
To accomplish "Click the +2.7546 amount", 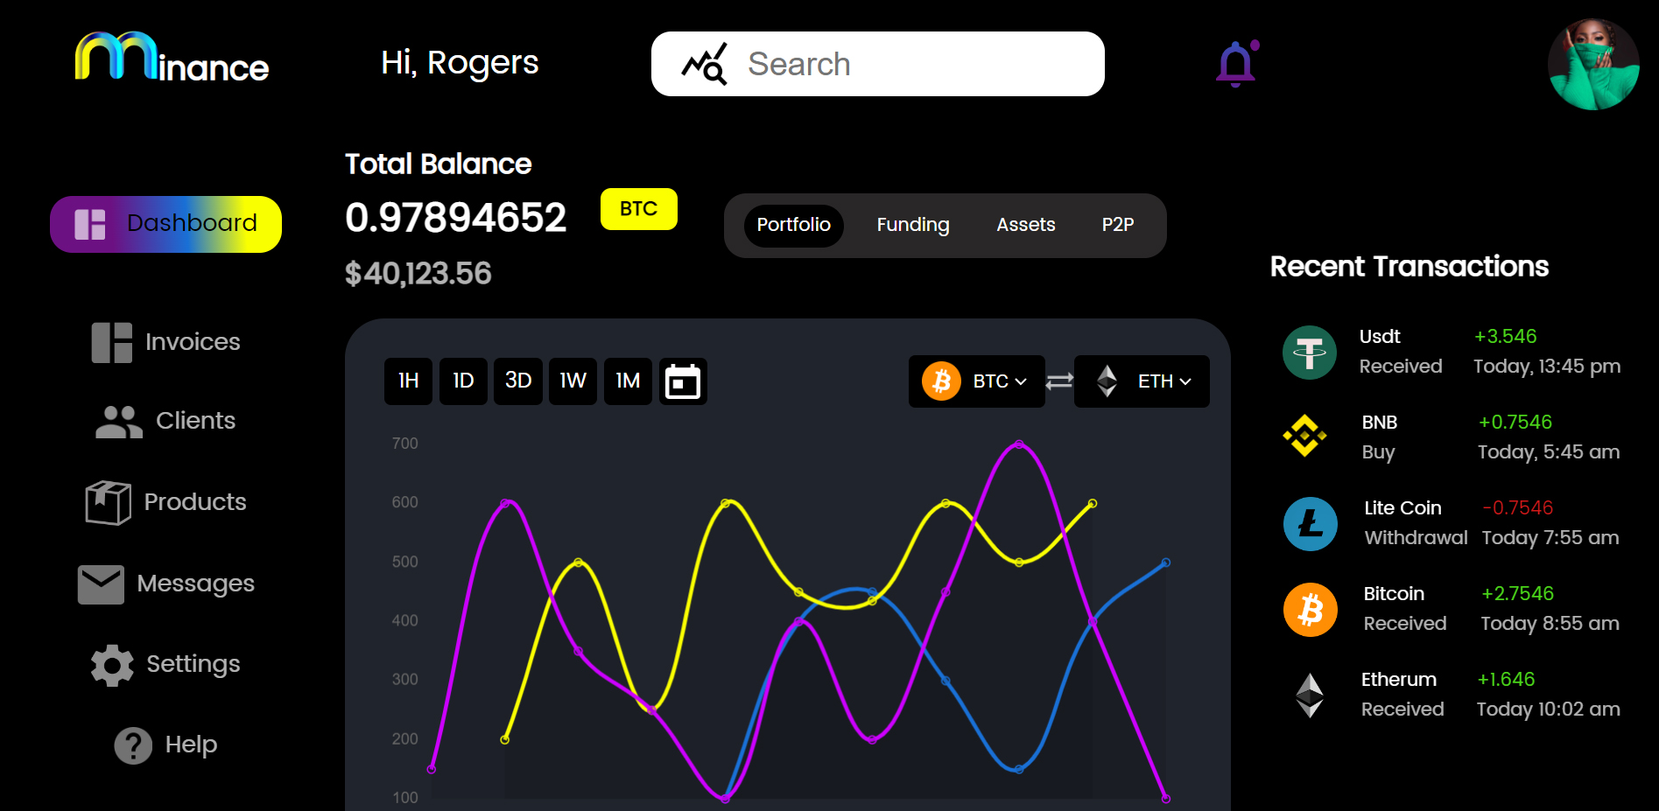I will coord(1517,594).
